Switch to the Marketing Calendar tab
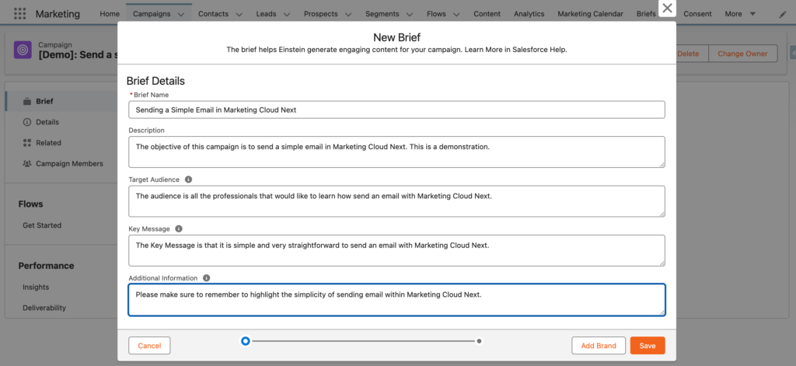The image size is (796, 366). tap(590, 14)
